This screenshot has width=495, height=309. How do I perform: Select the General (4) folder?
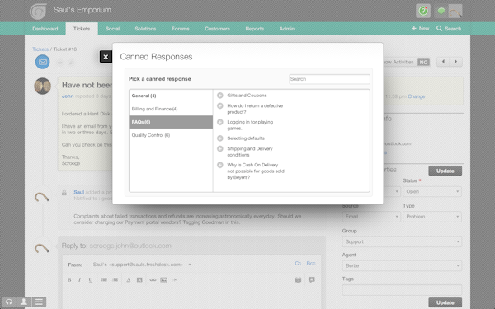pos(171,96)
